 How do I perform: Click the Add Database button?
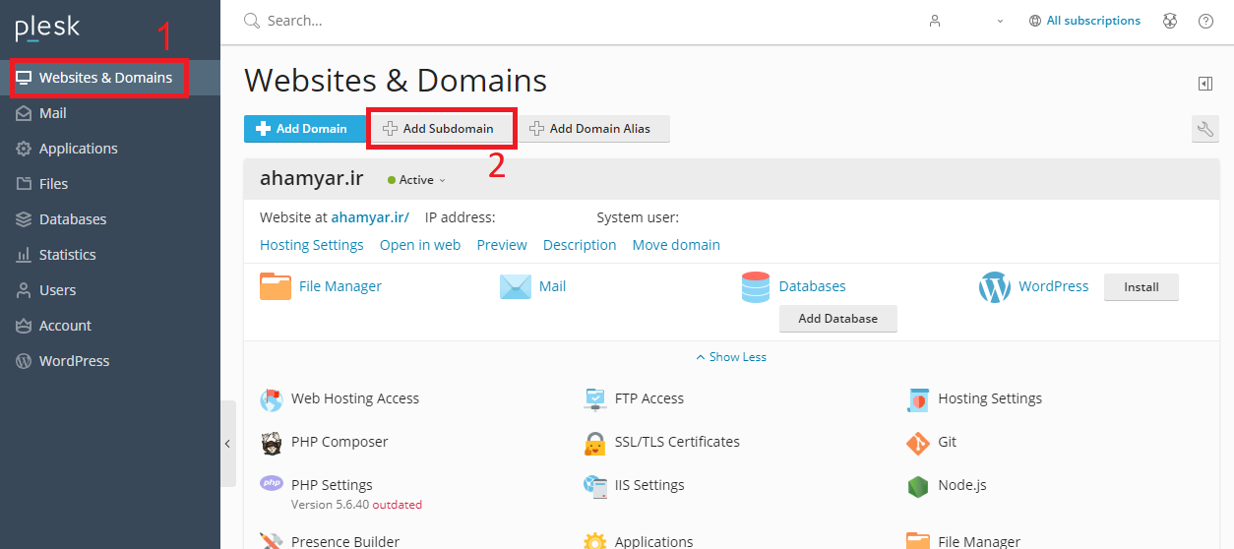point(838,319)
